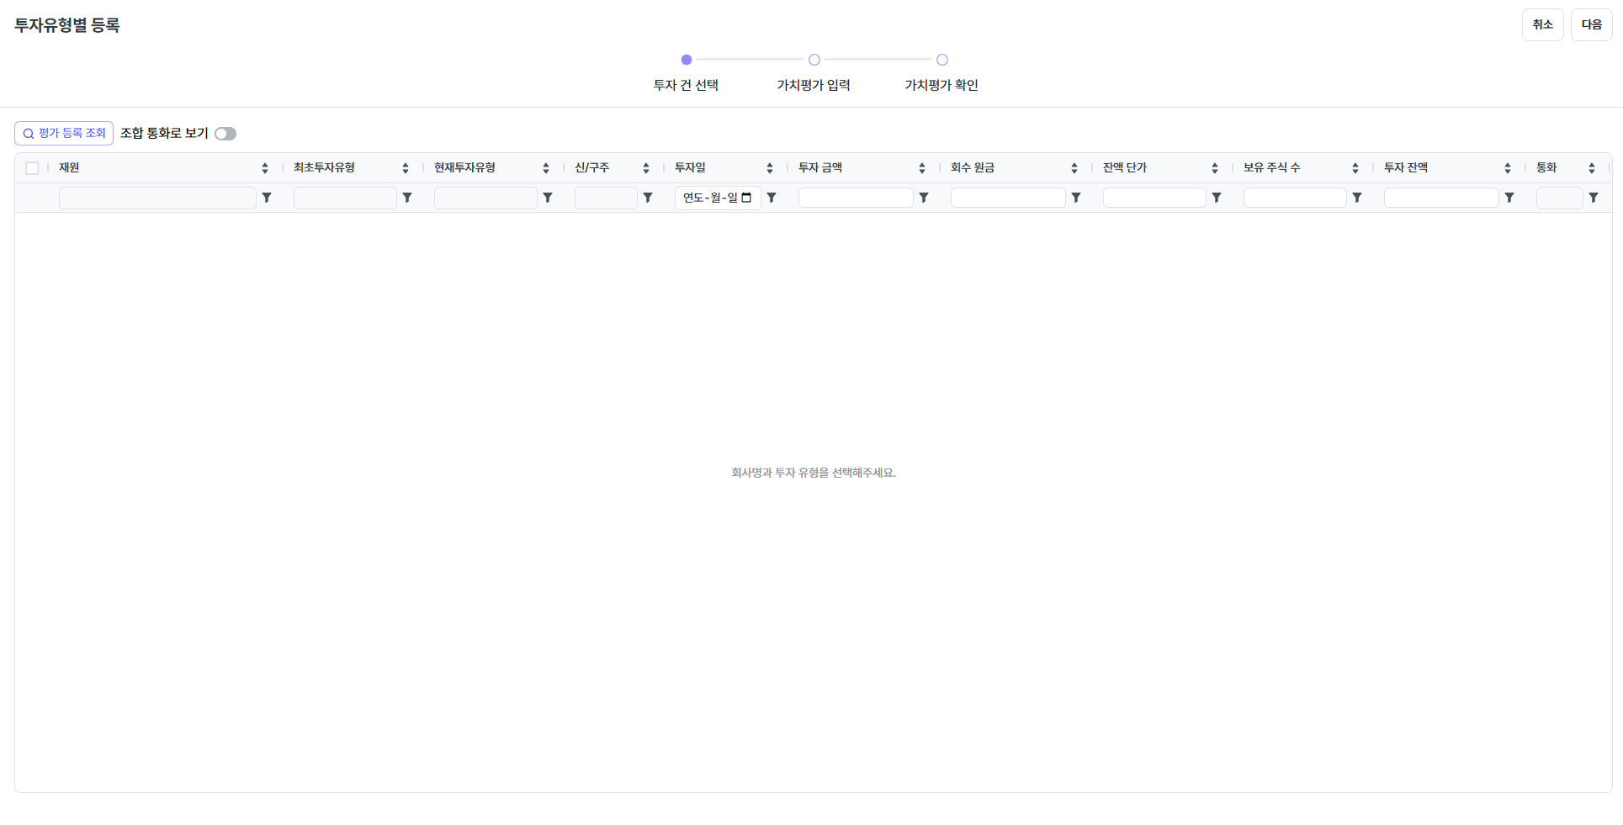Click the filter icon for 회수 원금 column
1623x825 pixels.
coord(1076,198)
